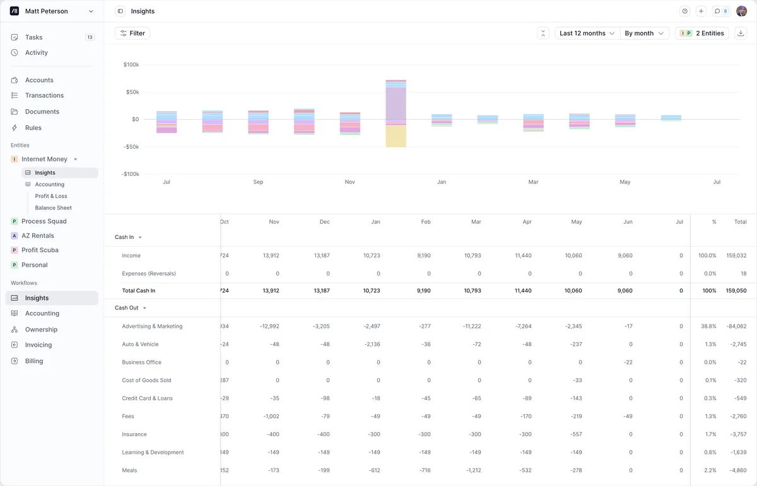Click the Advertising & Marketing row label
757x486 pixels.
pyautogui.click(x=152, y=327)
